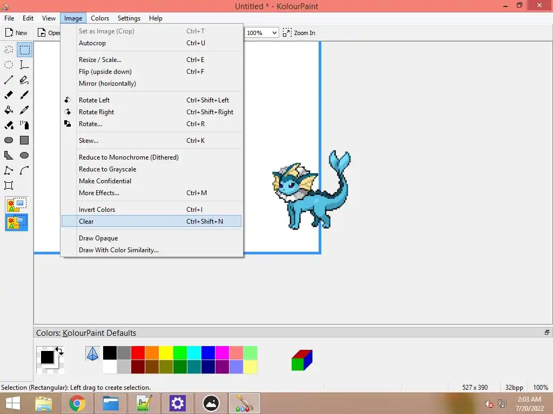Viewport: 553px width, 414px height.
Task: Choose Clear from the Image menu
Action: tap(151, 222)
